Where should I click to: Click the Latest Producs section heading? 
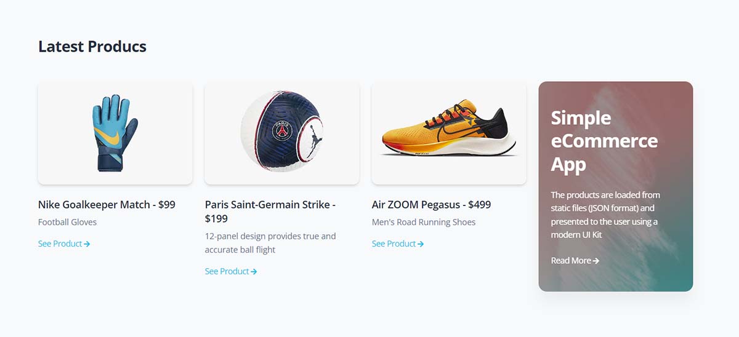92,46
